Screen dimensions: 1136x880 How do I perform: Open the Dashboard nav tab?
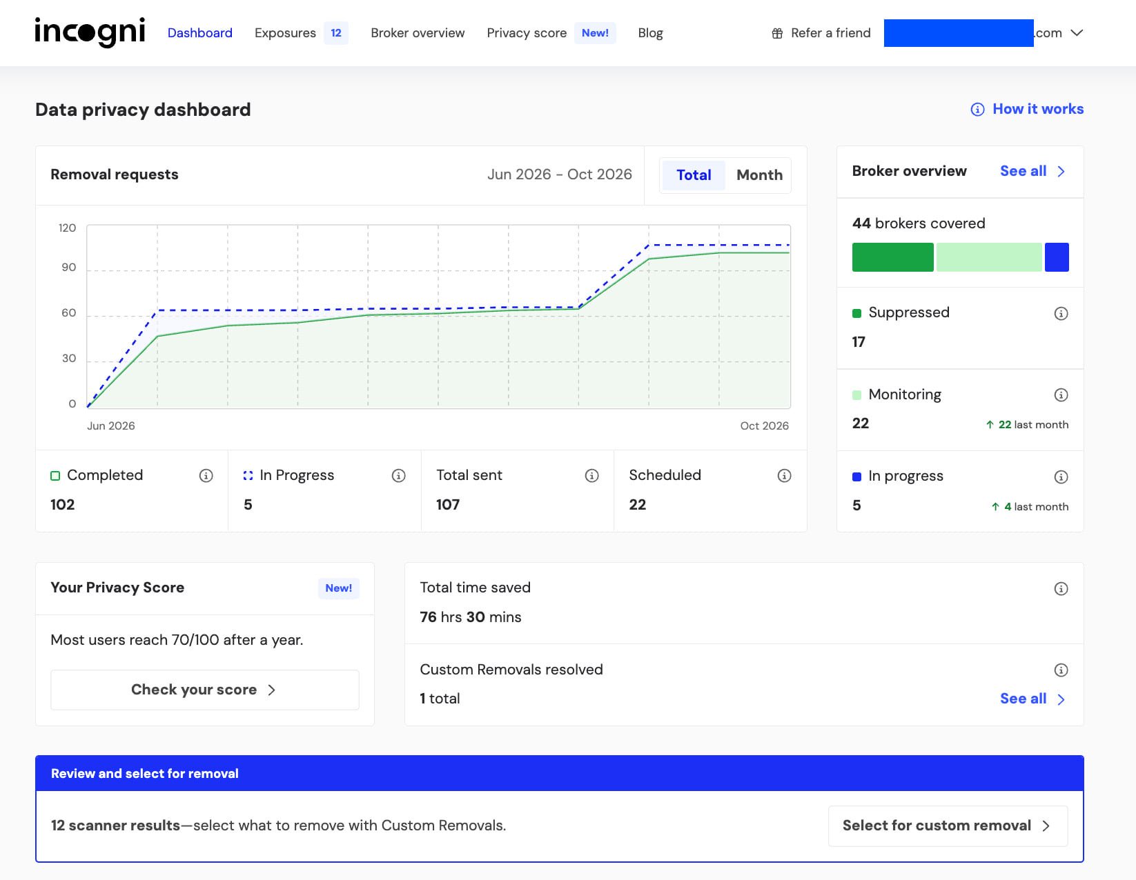click(200, 33)
